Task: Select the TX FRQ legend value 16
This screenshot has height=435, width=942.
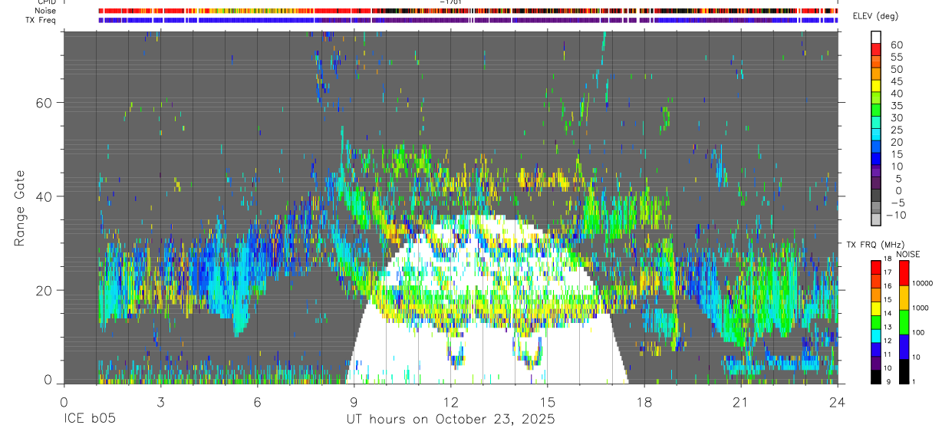Action: (888, 286)
